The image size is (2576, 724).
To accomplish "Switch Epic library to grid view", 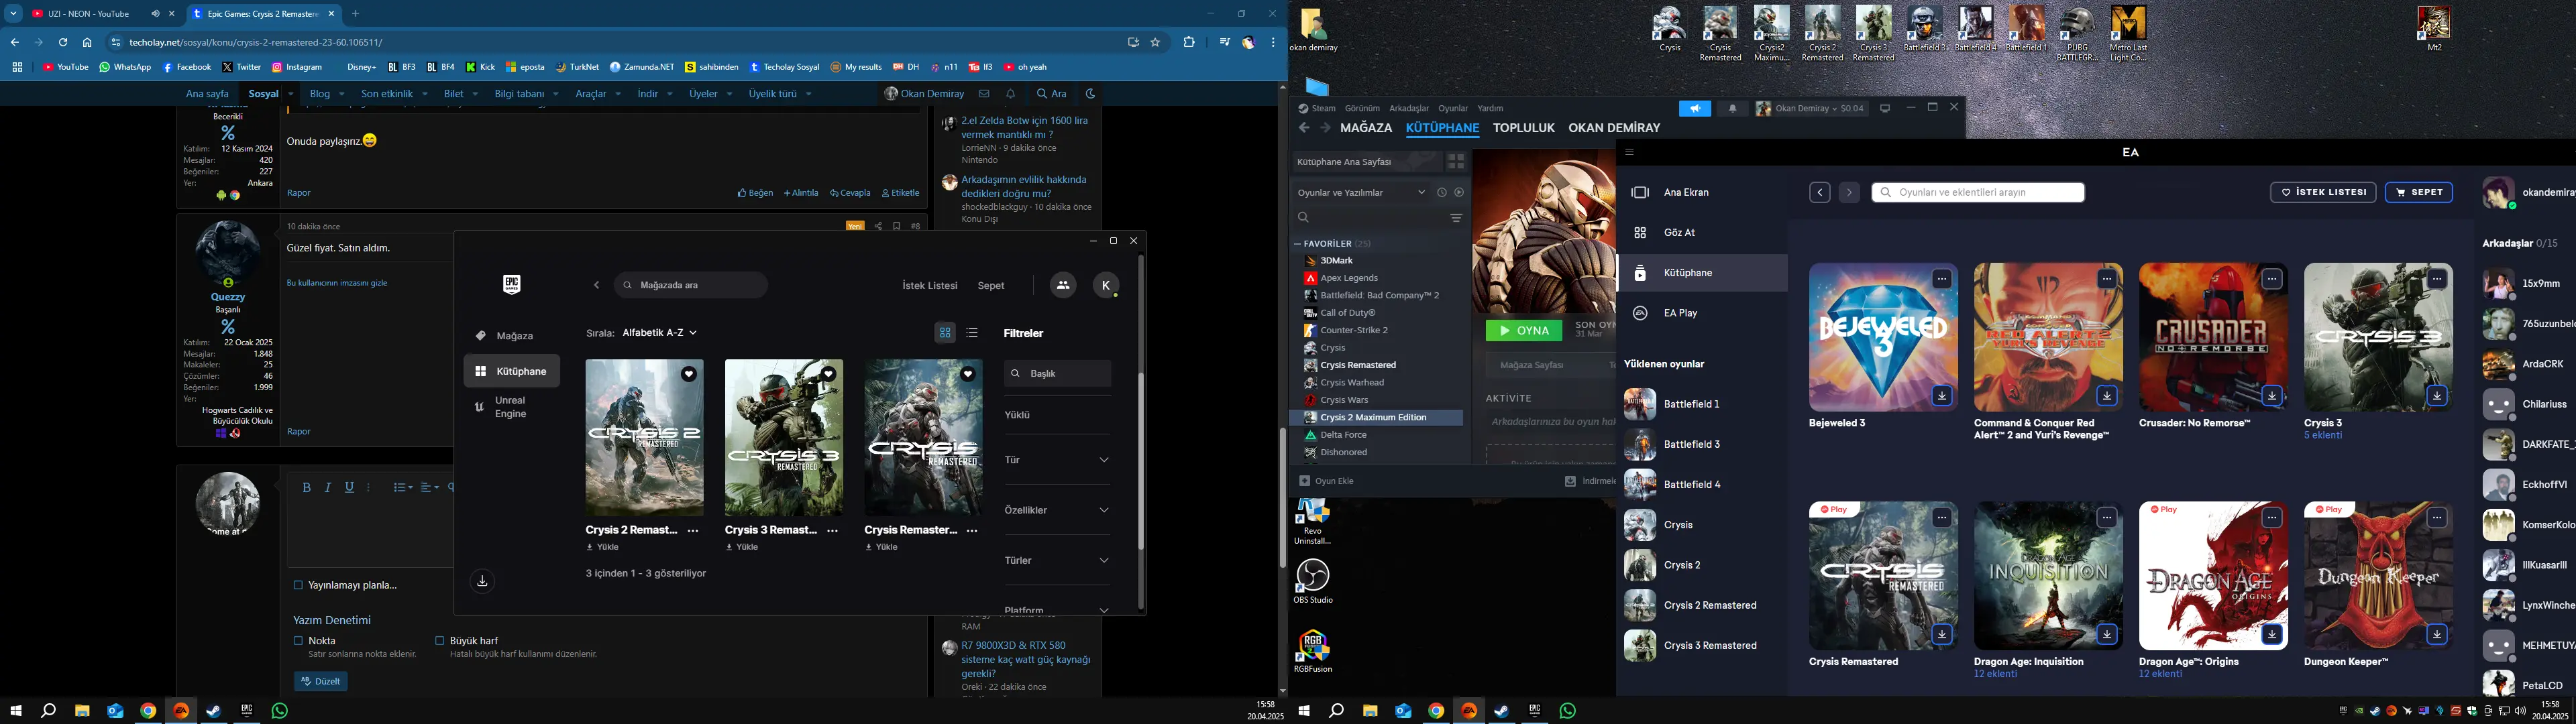I will click(x=945, y=333).
